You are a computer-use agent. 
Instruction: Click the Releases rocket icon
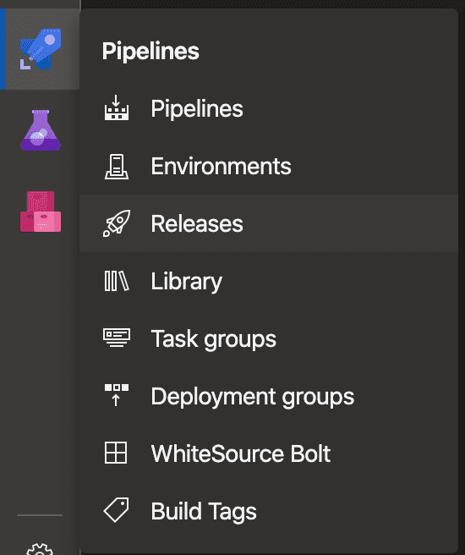[x=117, y=223]
